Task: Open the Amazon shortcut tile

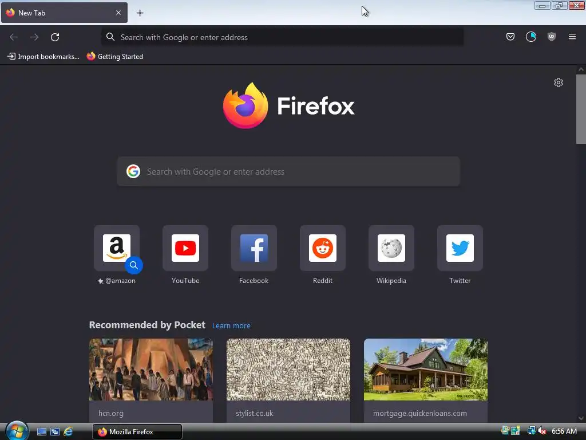Action: [117, 248]
